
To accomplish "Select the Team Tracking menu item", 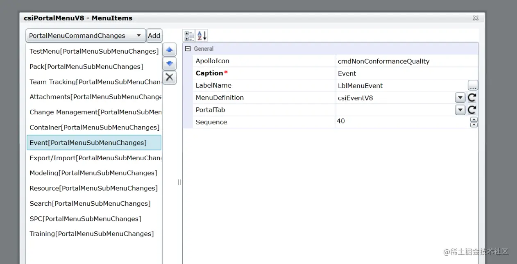I will (x=94, y=82).
